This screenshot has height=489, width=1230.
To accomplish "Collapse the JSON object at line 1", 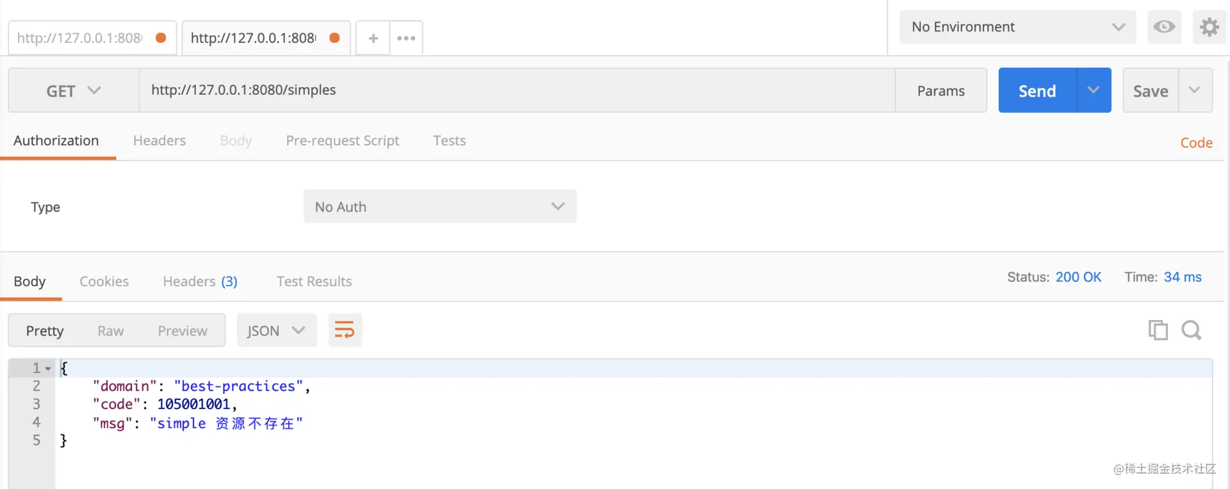I will point(48,369).
